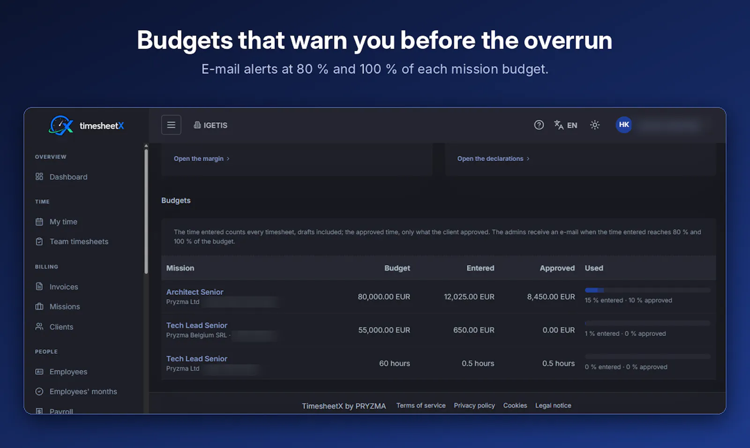Viewport: 750px width, 448px height.
Task: Click the Invoices document icon
Action: tap(39, 286)
